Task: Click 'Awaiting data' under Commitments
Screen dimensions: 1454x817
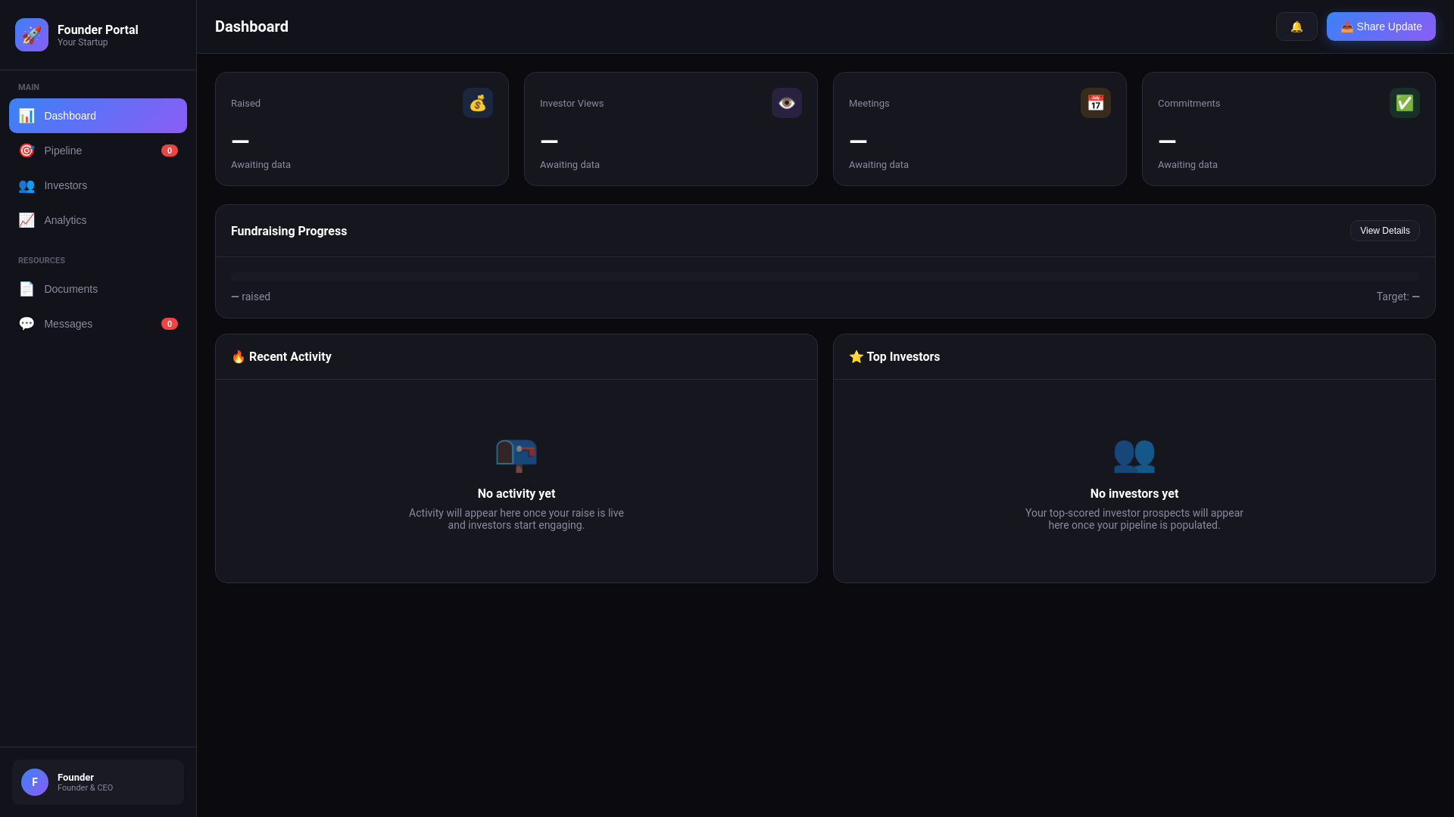Action: (x=1187, y=164)
